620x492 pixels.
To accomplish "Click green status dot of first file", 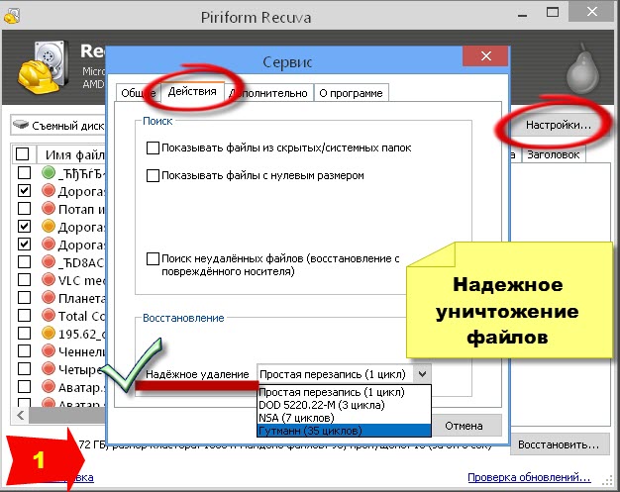I will pos(49,172).
